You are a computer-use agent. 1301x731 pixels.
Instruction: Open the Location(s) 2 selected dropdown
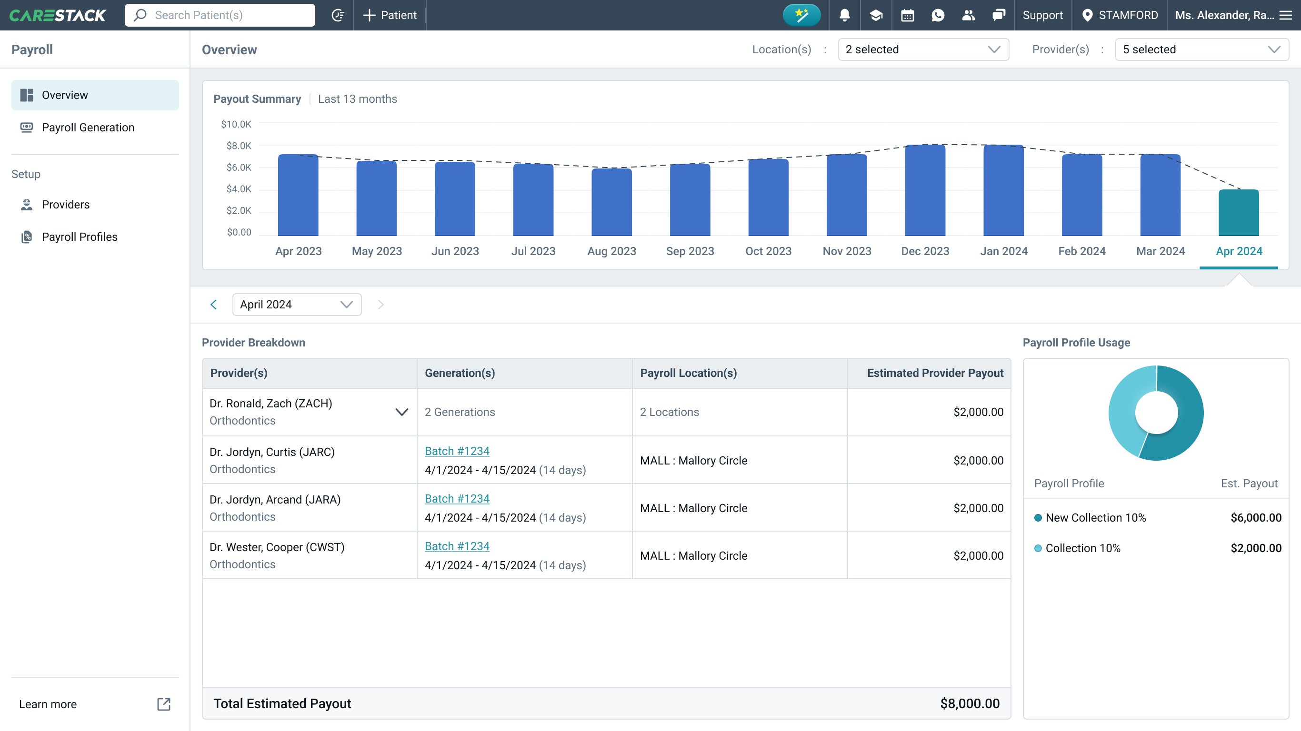coord(923,49)
